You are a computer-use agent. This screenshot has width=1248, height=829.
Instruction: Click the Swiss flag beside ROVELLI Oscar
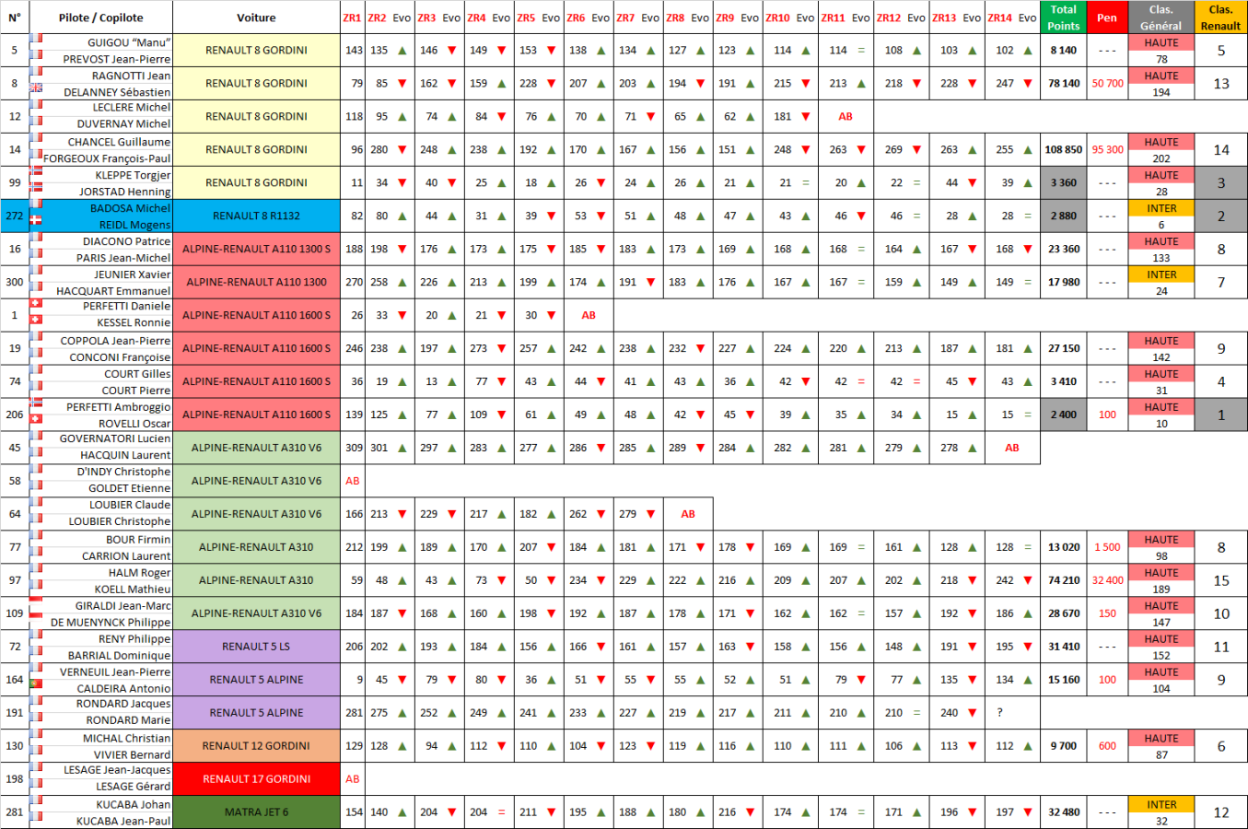pyautogui.click(x=37, y=419)
